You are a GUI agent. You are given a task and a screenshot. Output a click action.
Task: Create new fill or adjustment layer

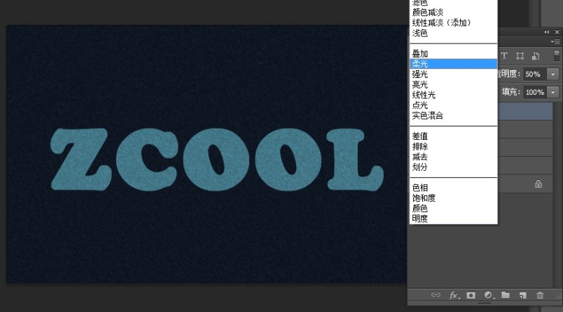click(488, 296)
